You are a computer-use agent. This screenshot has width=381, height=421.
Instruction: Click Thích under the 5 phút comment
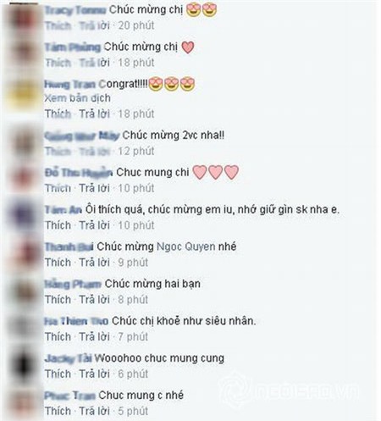(x=58, y=411)
